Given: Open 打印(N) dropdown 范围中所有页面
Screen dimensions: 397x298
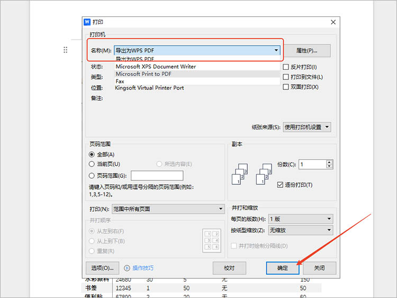Looking at the screenshot, I should 168,209.
